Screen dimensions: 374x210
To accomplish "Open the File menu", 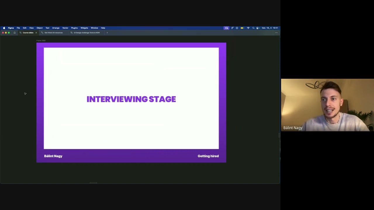I will tap(18, 28).
